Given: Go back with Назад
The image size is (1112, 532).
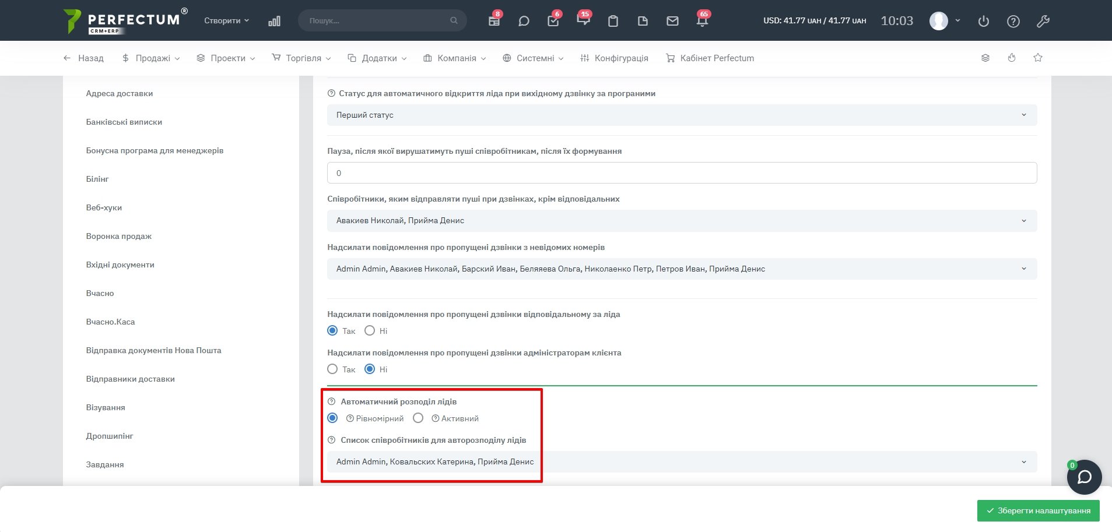Looking at the screenshot, I should point(83,58).
